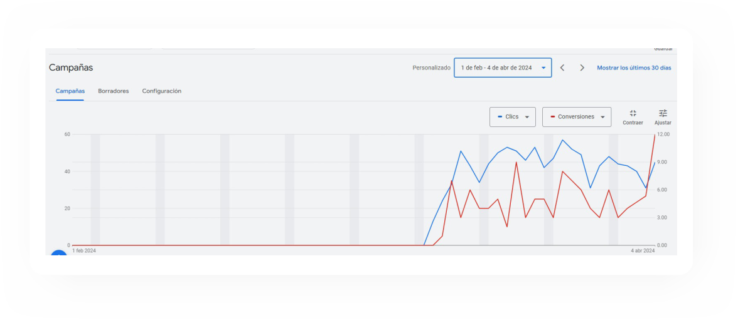The image size is (738, 321).
Task: Switch to the Borradores tab
Action: (114, 91)
